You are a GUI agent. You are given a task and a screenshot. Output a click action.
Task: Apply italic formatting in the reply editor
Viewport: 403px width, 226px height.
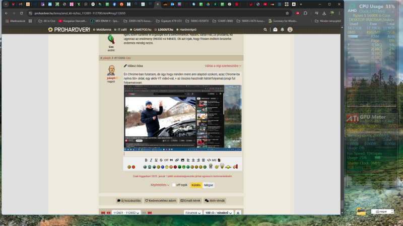pyautogui.click(x=151, y=160)
